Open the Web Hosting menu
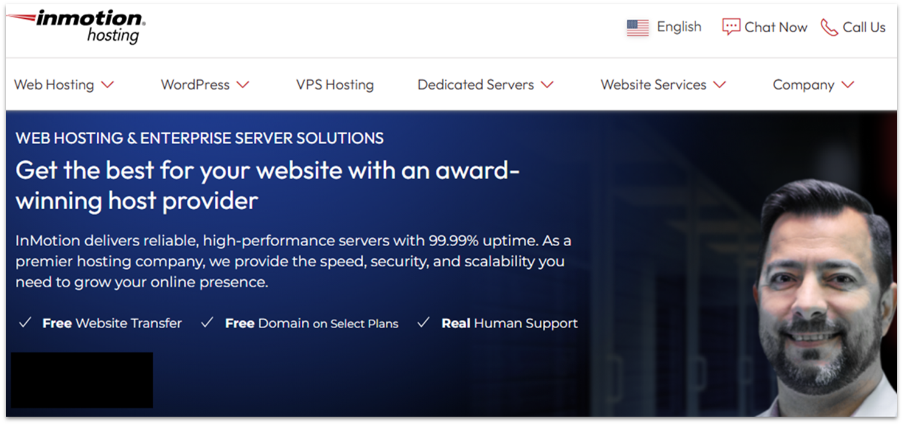Screen dimensions: 903x425 point(54,85)
